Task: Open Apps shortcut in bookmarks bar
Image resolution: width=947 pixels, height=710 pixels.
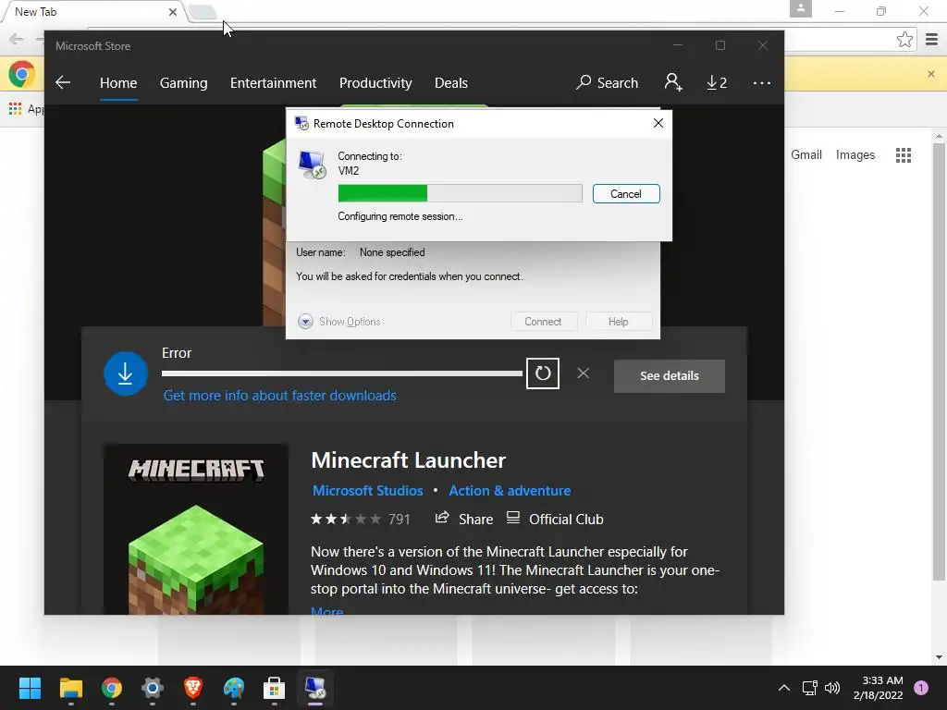Action: pyautogui.click(x=25, y=109)
